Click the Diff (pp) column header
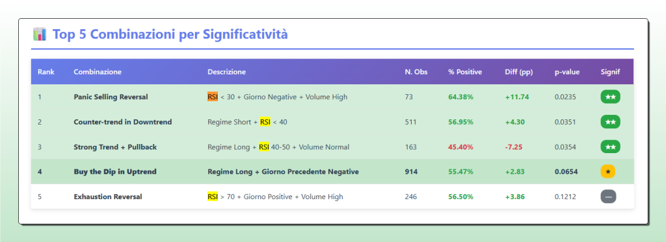 click(519, 72)
